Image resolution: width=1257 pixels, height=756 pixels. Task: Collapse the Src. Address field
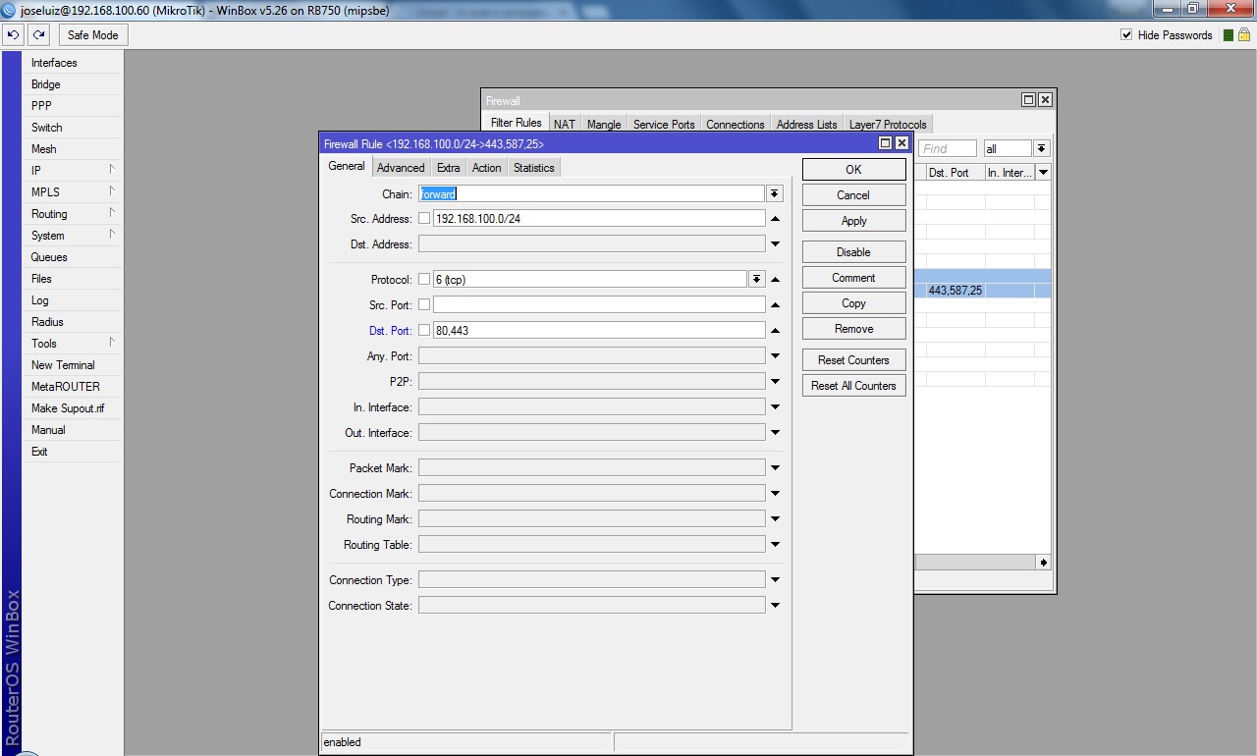(775, 219)
